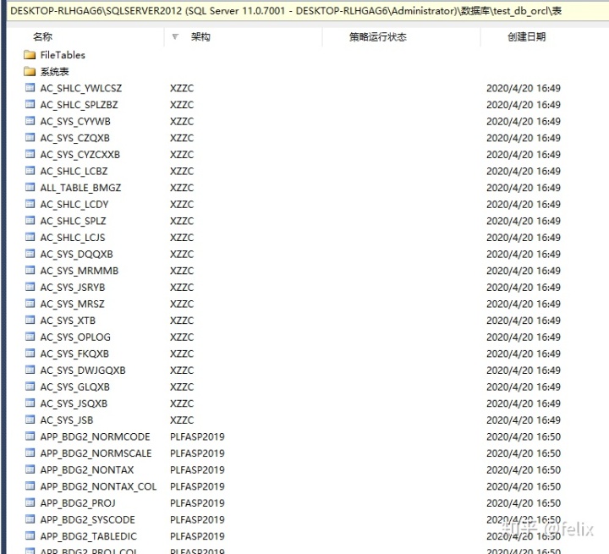Click table icon of APP_BDG2_NONTAX_COL
Screen dimensions: 609x554
click(x=30, y=486)
